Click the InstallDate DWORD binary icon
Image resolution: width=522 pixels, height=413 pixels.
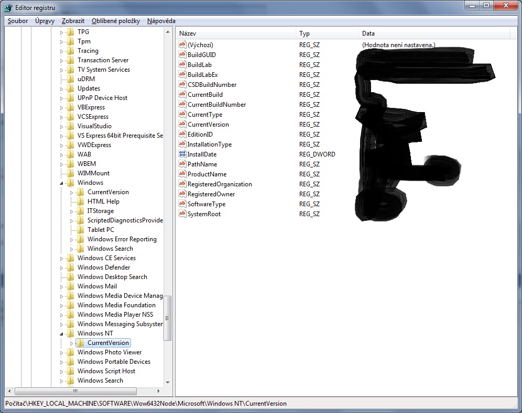tap(182, 154)
